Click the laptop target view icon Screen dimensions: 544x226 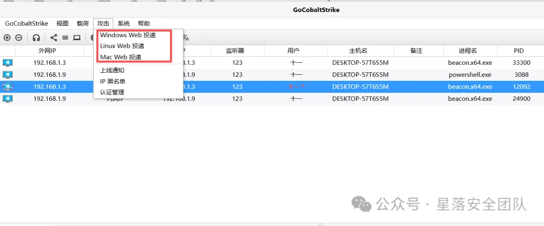coord(77,37)
